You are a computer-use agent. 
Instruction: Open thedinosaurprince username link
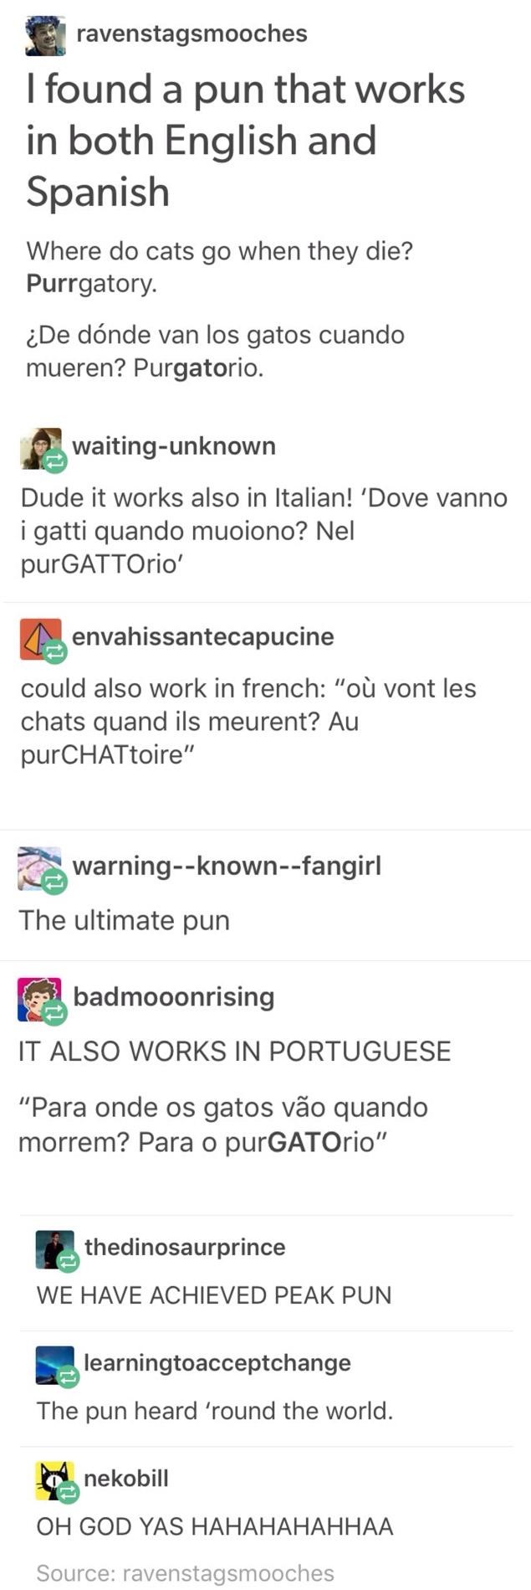tap(185, 1247)
